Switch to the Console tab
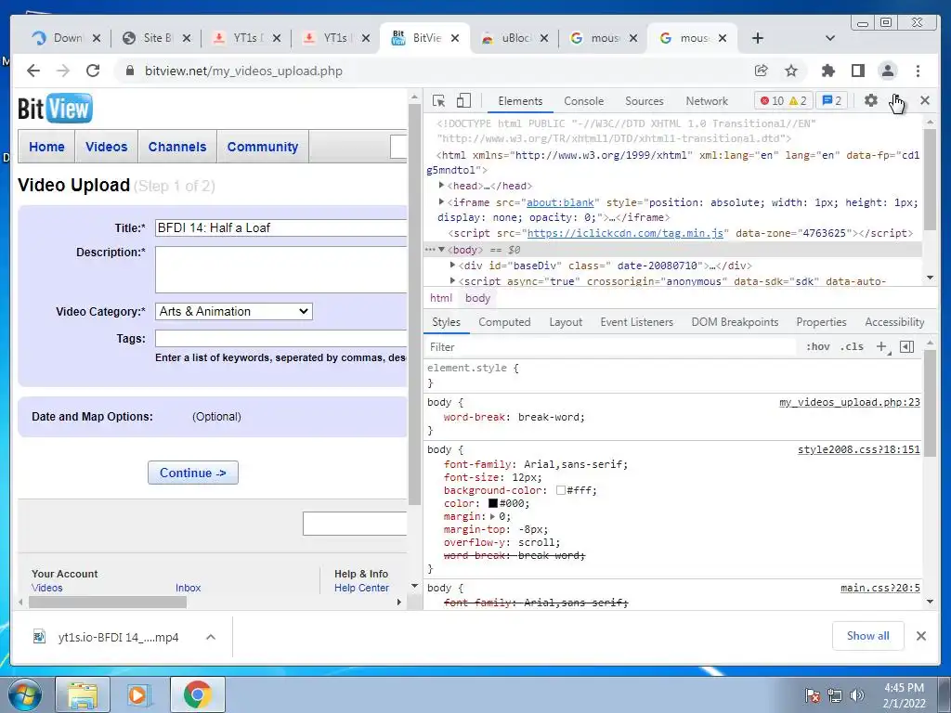 click(x=583, y=101)
